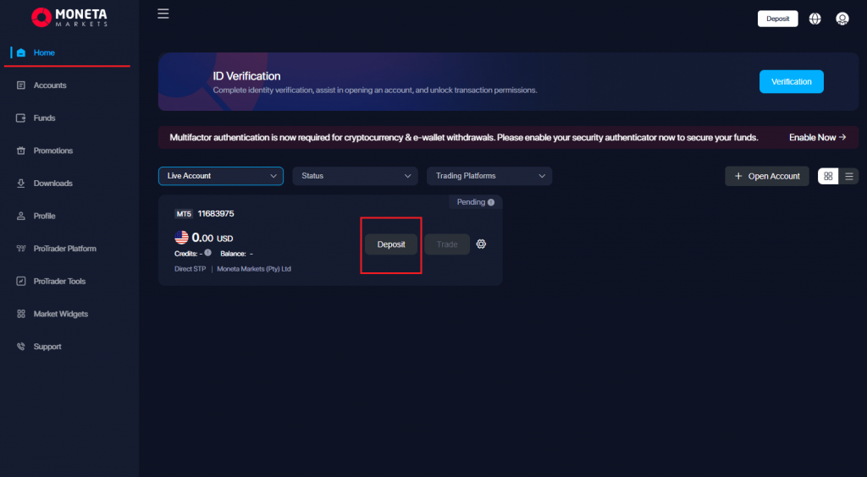Click the MT5 platform badge
867x477 pixels.
(184, 214)
